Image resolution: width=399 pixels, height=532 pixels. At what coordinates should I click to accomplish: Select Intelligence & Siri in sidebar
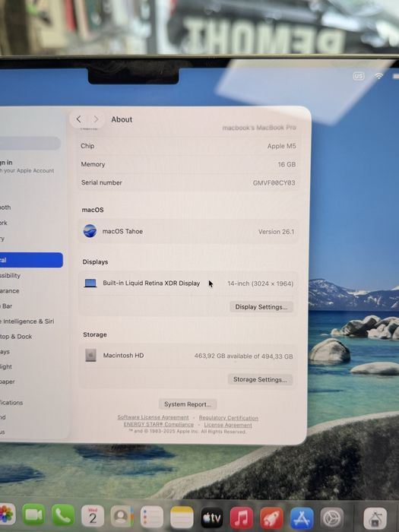[27, 321]
